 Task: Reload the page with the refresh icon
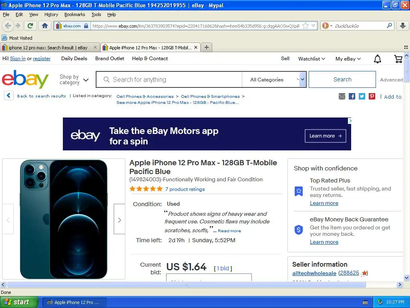pyautogui.click(x=30, y=26)
